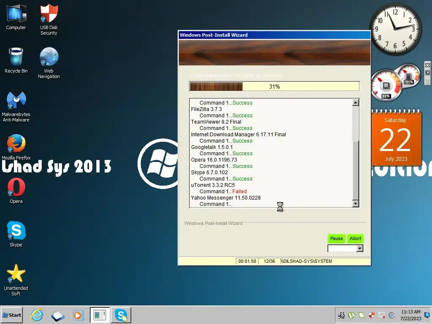
Task: Click the light green tray icon
Action: coord(361,315)
